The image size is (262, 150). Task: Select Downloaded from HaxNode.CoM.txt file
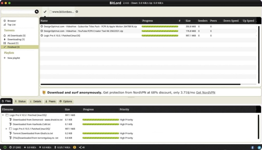coord(31,124)
